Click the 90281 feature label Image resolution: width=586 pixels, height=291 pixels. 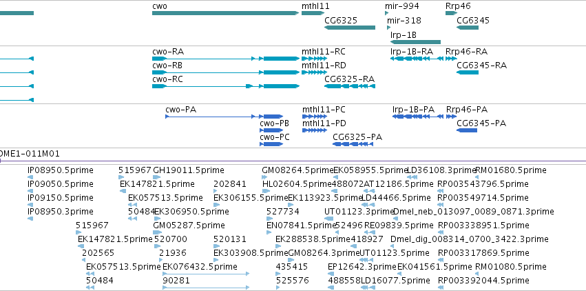pos(176,281)
